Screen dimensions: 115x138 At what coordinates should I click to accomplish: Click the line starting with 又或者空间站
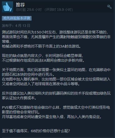tap(41, 84)
